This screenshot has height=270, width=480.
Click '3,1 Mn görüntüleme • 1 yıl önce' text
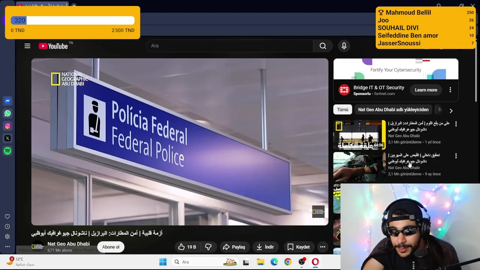(414, 142)
